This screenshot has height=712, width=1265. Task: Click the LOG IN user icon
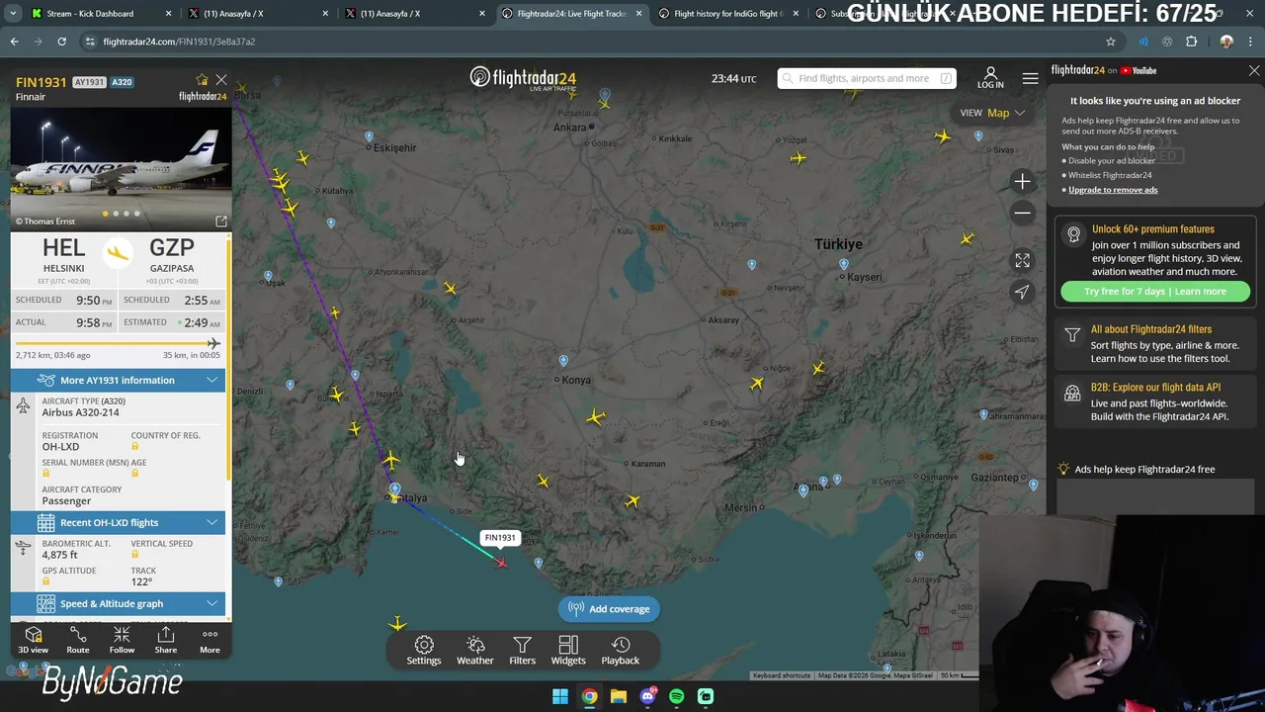(990, 78)
